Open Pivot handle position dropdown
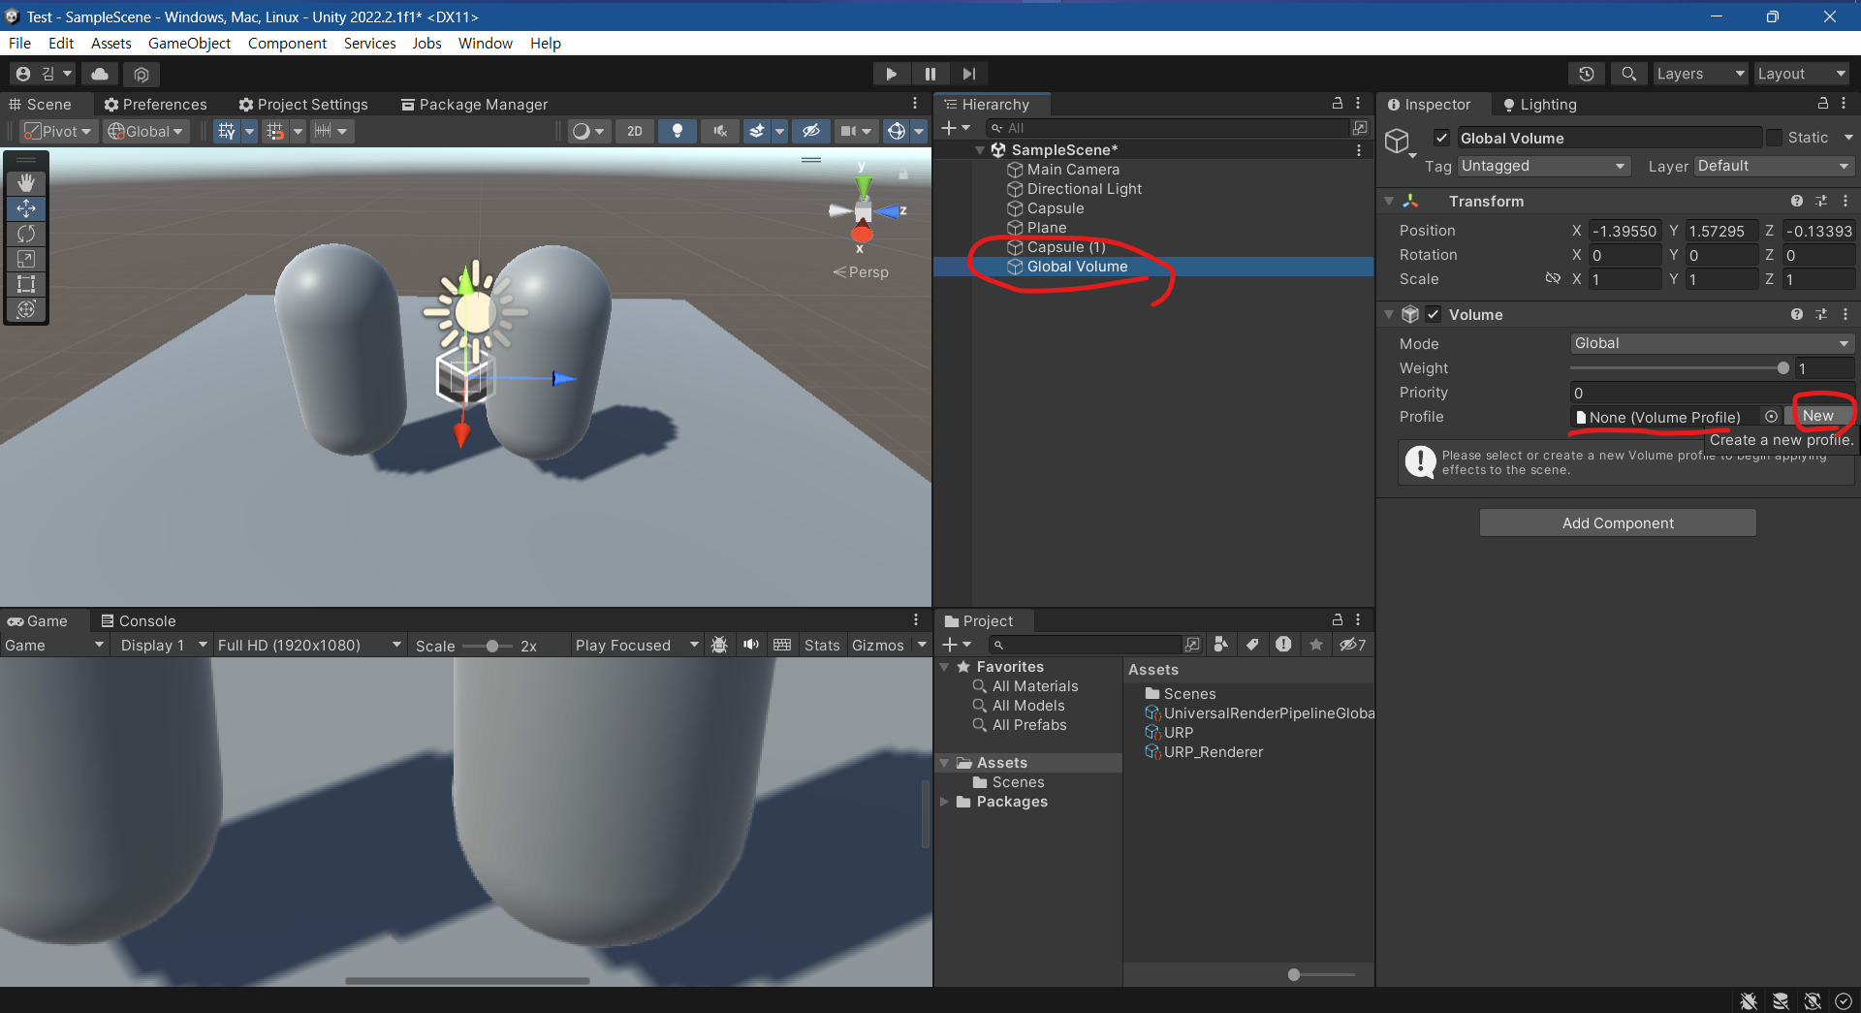 tap(58, 132)
